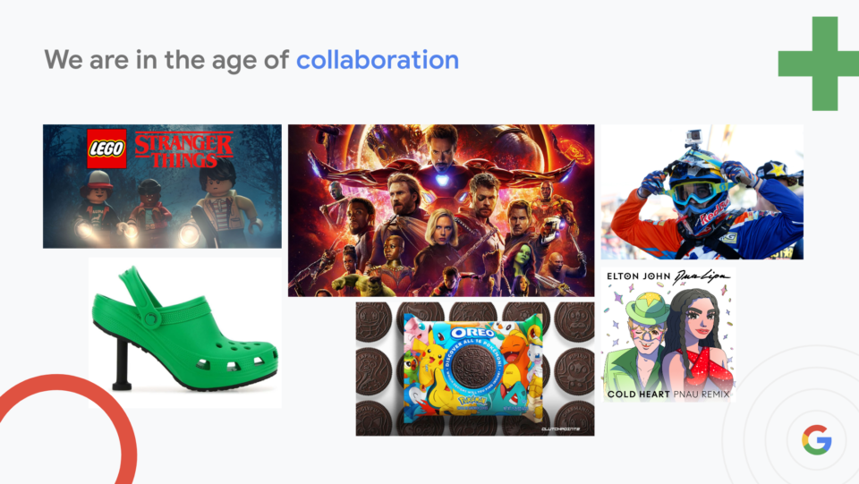Click the Dua Lipa signature text
Image resolution: width=859 pixels, height=484 pixels.
point(702,276)
